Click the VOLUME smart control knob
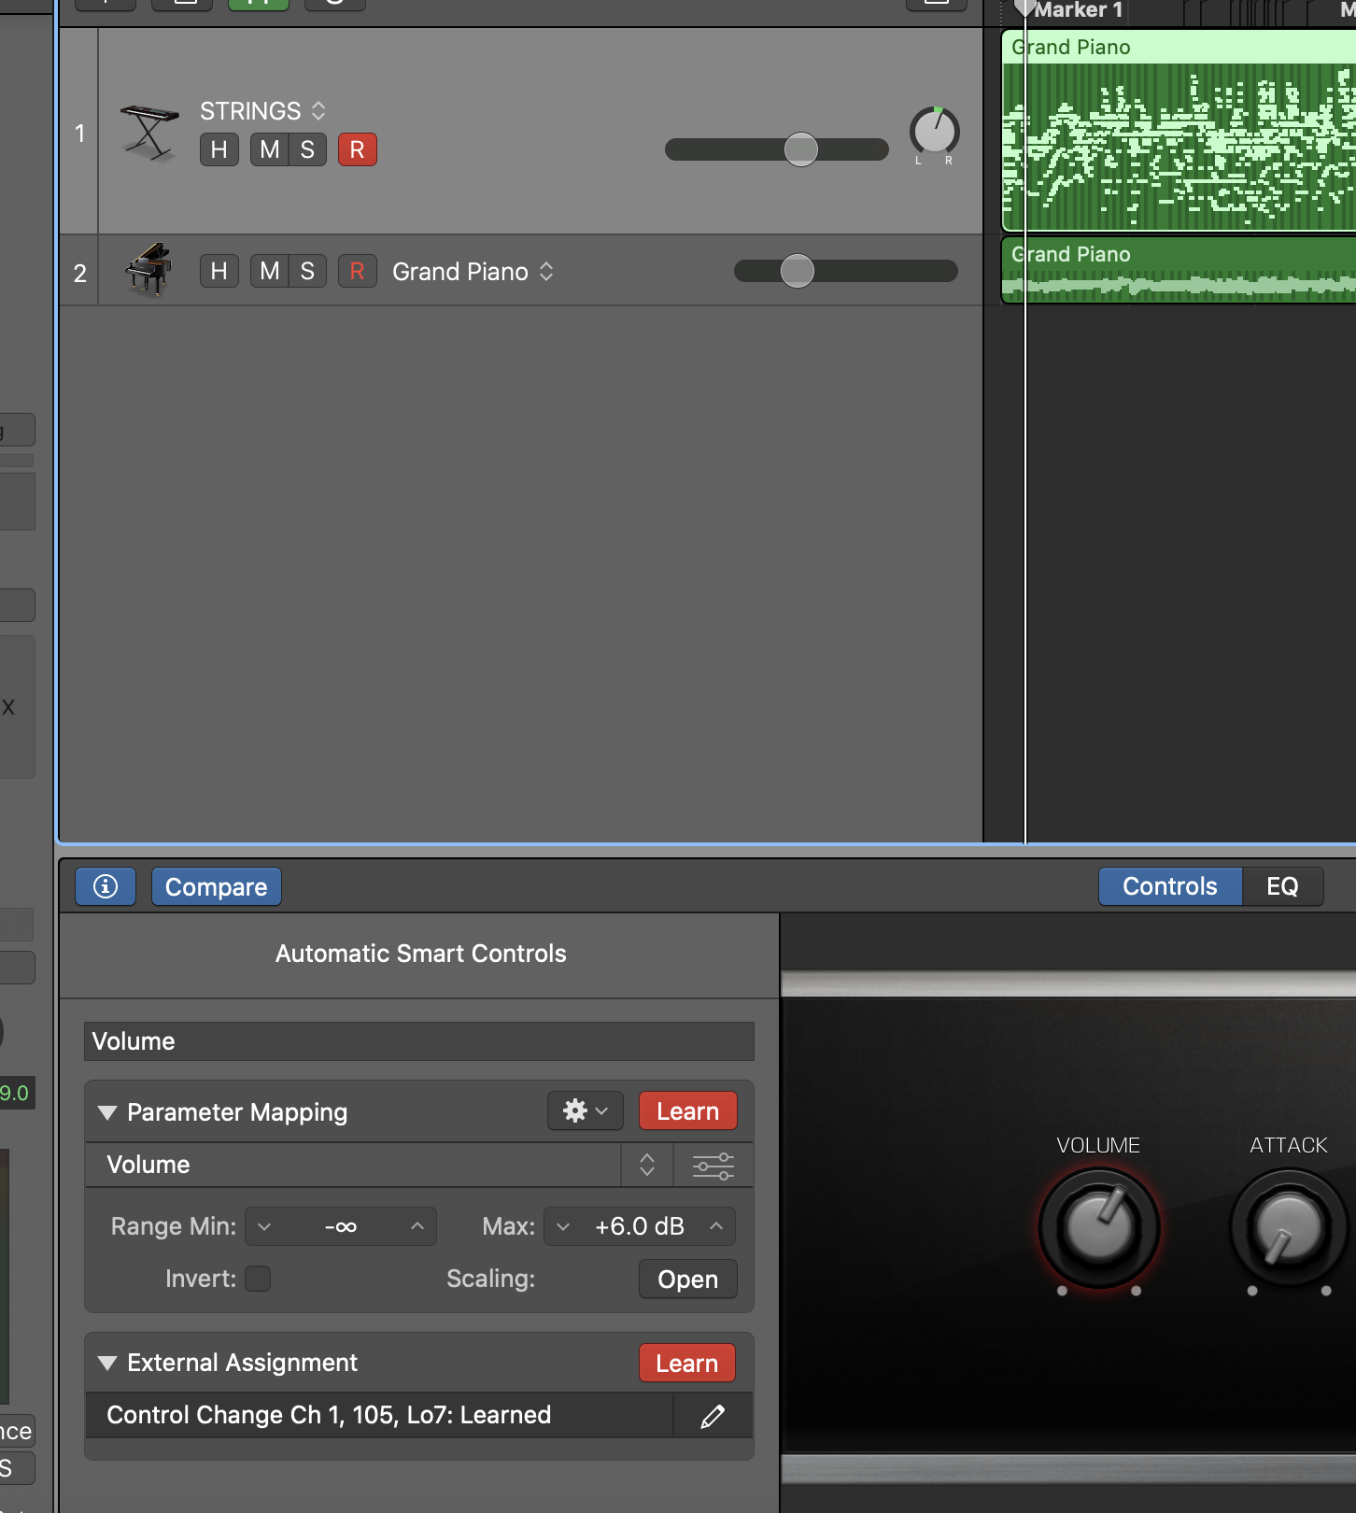The width and height of the screenshot is (1356, 1513). [1099, 1227]
